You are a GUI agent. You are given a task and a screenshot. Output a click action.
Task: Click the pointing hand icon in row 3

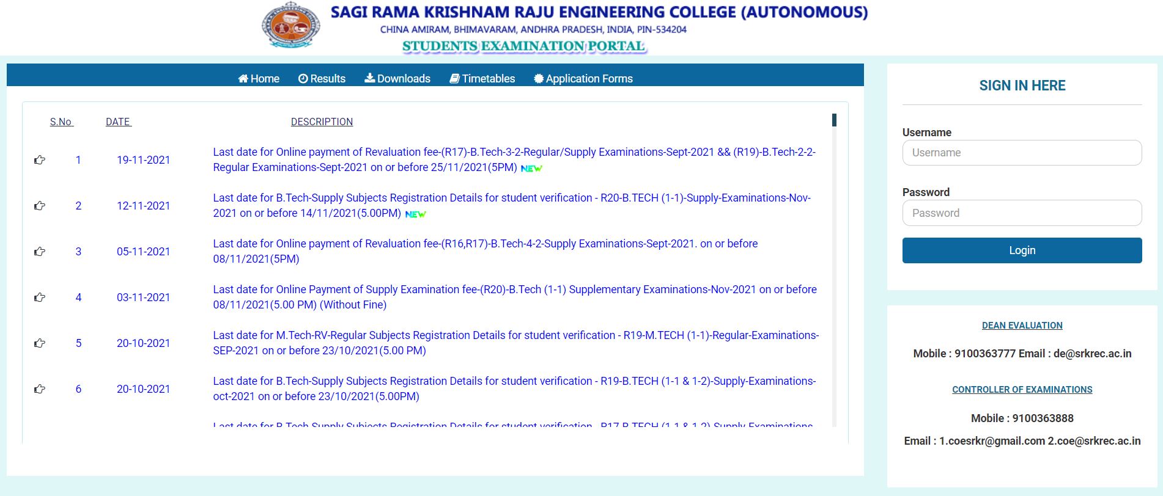pos(40,252)
